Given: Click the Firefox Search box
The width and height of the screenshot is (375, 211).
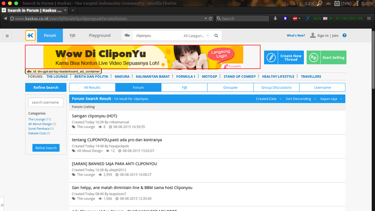Looking at the screenshot, I should click(243, 18).
